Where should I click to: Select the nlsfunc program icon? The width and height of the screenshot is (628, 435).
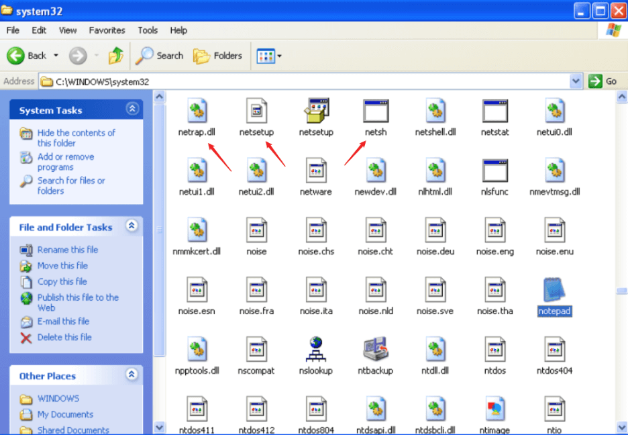click(x=495, y=171)
